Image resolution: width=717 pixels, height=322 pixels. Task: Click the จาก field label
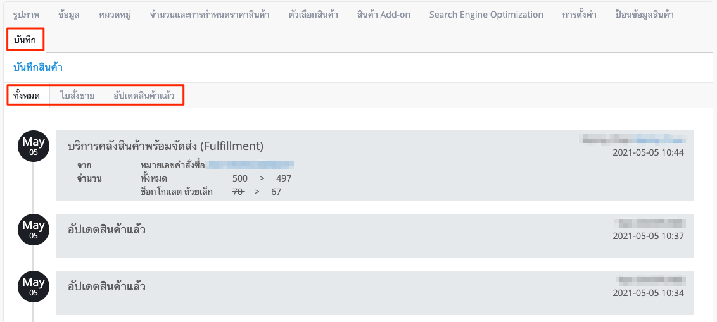coord(84,165)
